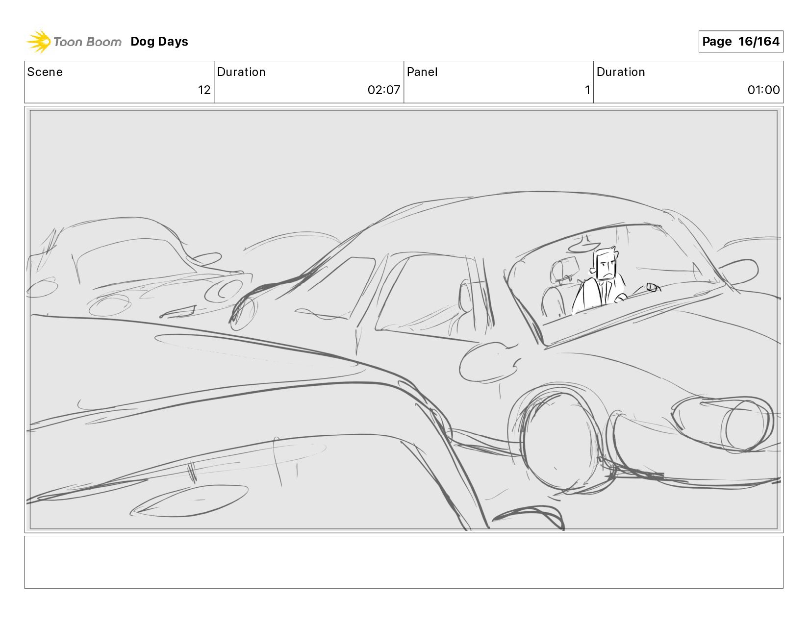Click the empty notes box below the panel
This screenshot has height=625, width=809.
point(404,562)
